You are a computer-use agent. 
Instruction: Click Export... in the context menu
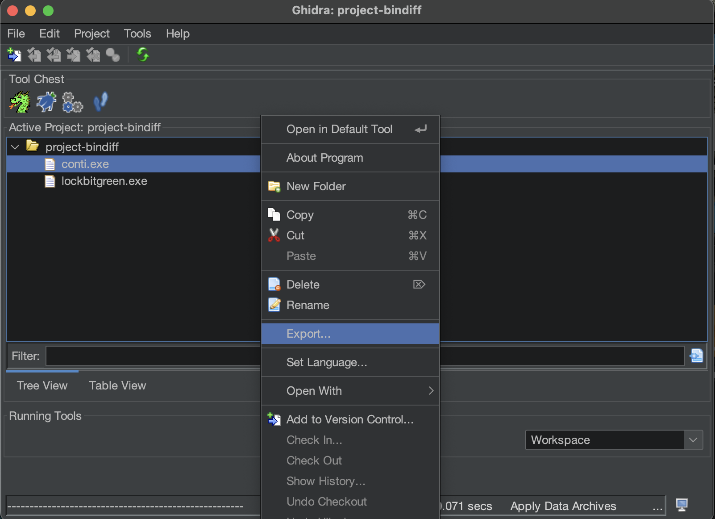(350, 334)
